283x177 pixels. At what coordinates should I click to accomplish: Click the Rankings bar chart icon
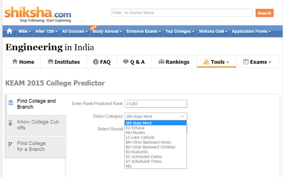(x=161, y=62)
